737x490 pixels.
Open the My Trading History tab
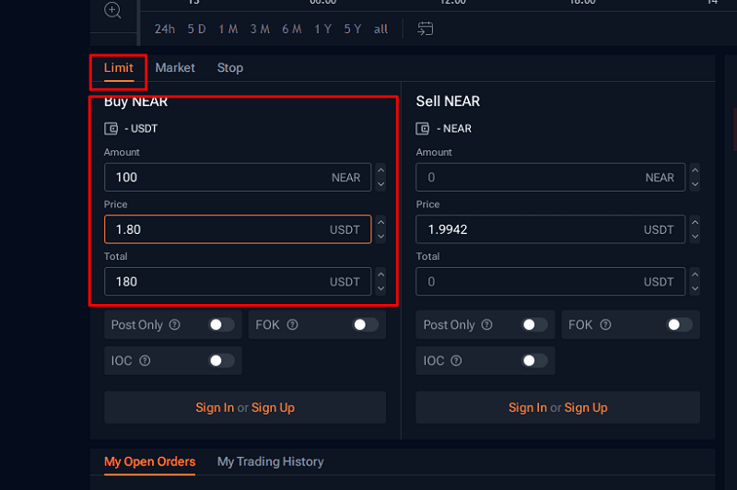pyautogui.click(x=270, y=461)
